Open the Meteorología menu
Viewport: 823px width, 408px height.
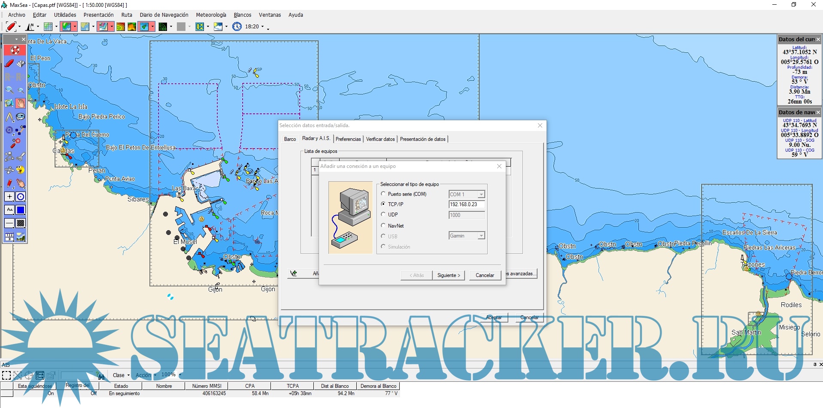[x=211, y=15]
